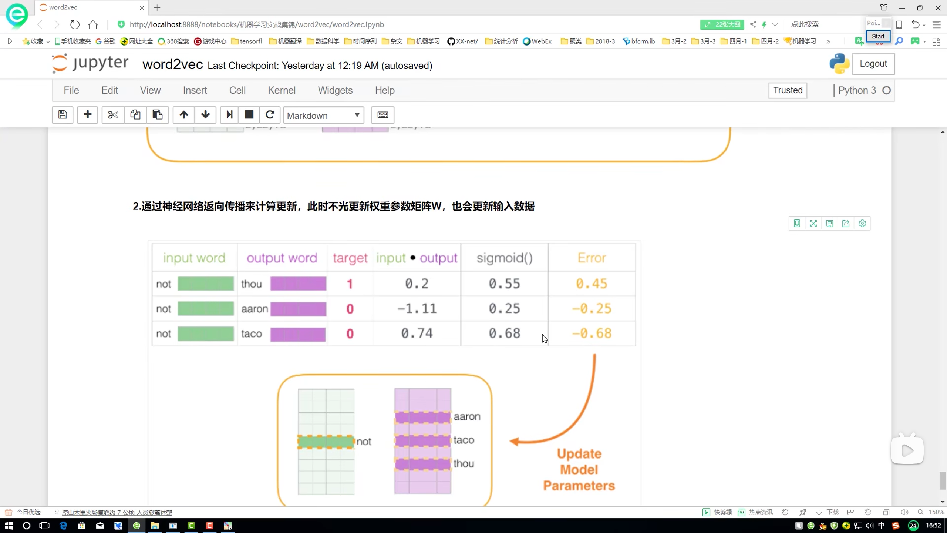
Task: Open the View menu
Action: click(x=150, y=90)
